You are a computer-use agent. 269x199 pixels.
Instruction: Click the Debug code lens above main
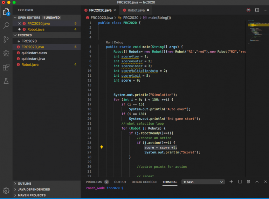[x=118, y=42]
